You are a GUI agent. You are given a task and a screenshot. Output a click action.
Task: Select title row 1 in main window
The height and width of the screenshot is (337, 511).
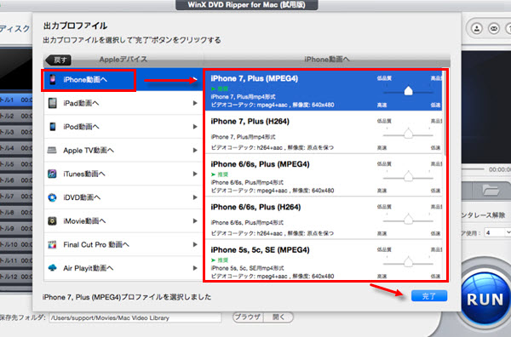(16, 100)
